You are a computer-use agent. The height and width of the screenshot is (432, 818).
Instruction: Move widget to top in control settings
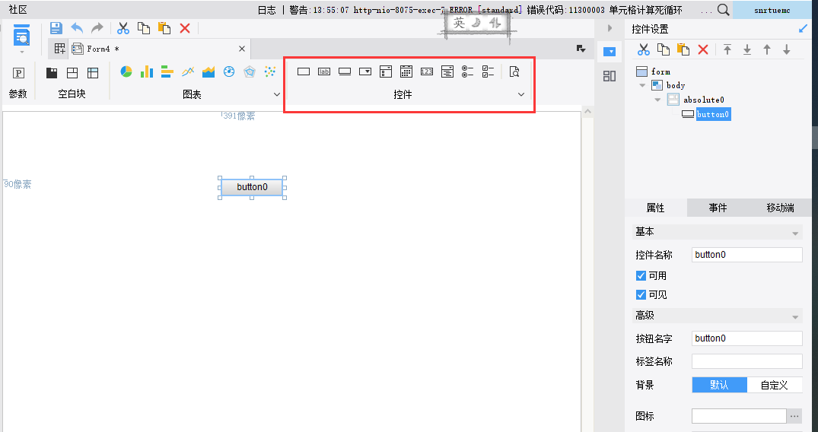[x=727, y=49]
